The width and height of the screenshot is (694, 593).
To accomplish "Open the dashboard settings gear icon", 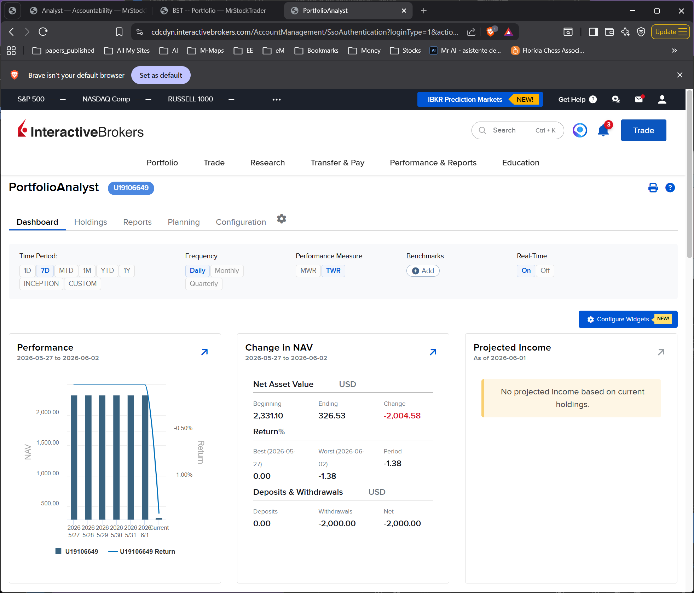I will coord(282,219).
